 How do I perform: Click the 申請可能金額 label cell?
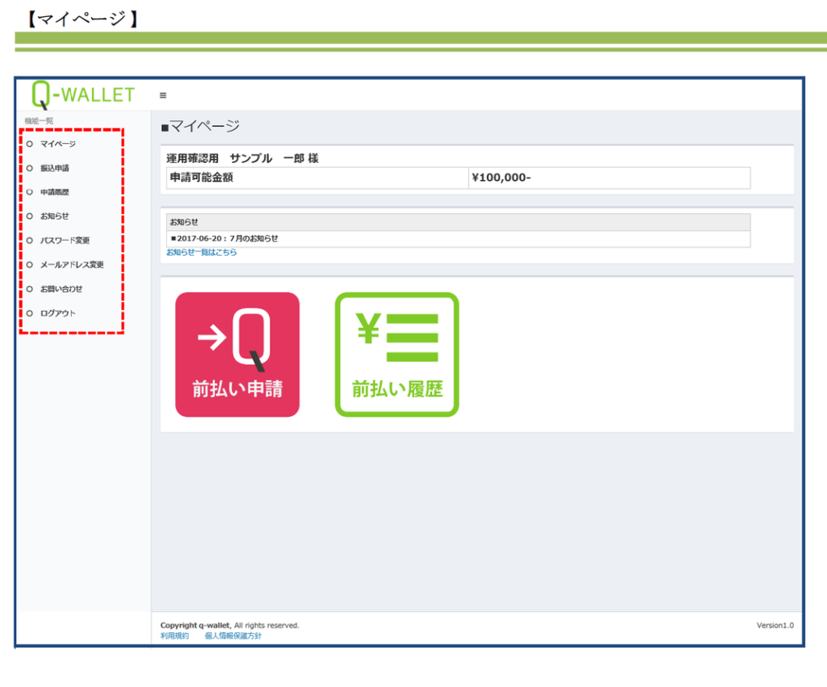(202, 178)
